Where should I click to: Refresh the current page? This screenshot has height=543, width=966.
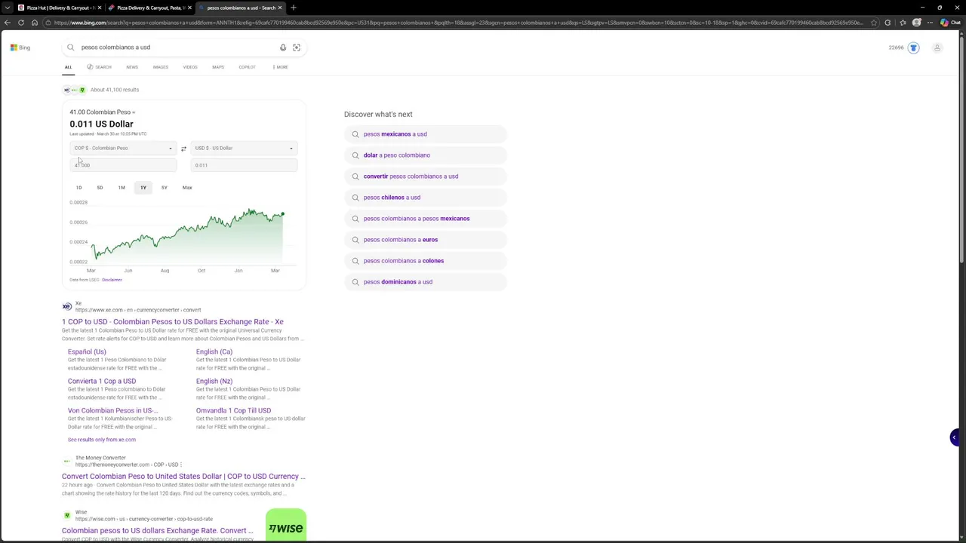click(x=20, y=23)
